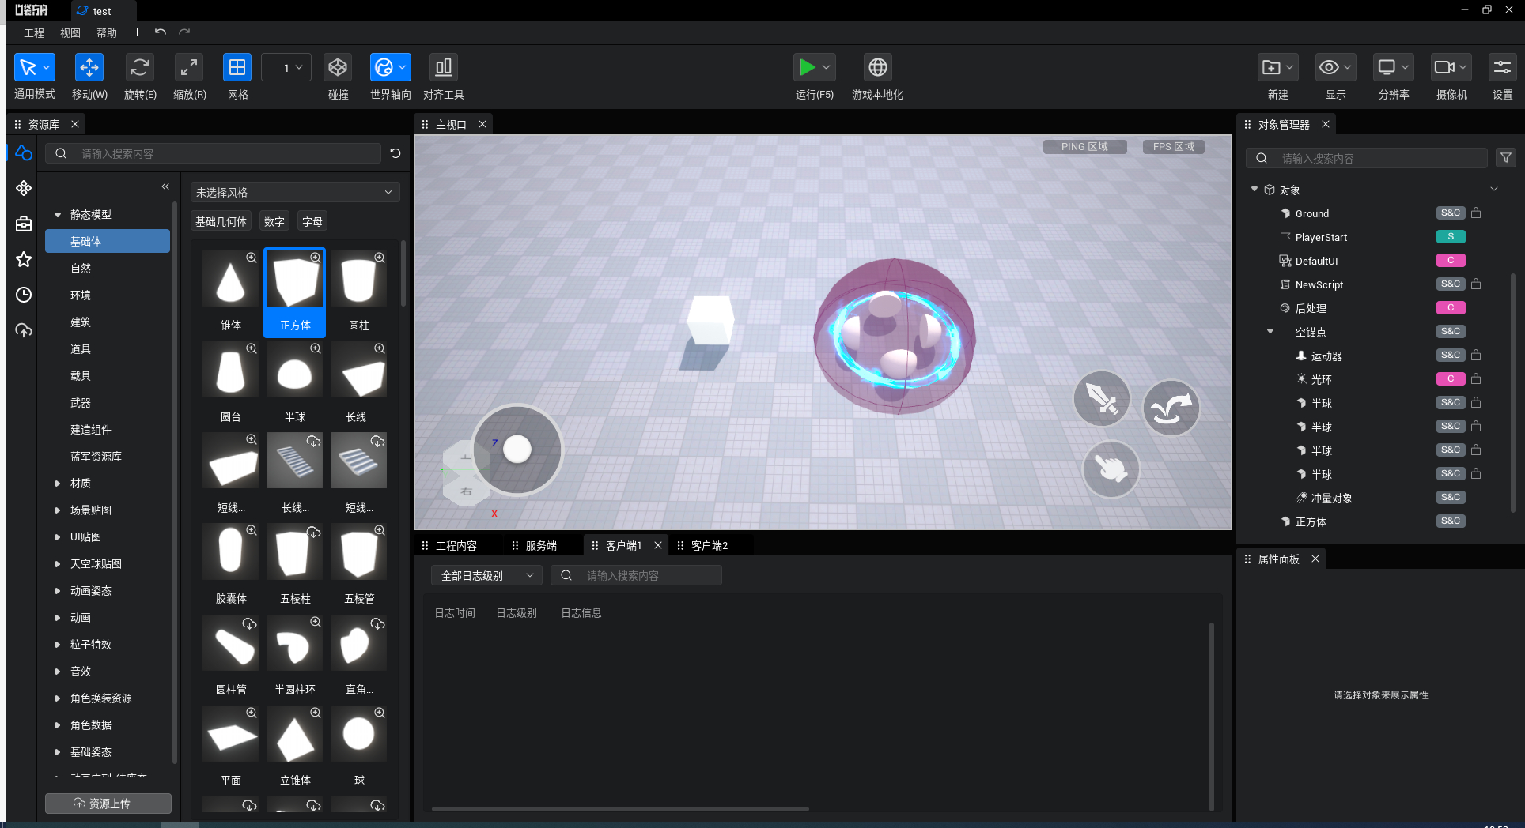Click the PING 区域 label
The image size is (1525, 828).
click(1084, 147)
